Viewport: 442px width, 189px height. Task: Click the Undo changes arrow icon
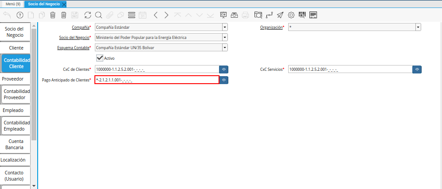7,15
